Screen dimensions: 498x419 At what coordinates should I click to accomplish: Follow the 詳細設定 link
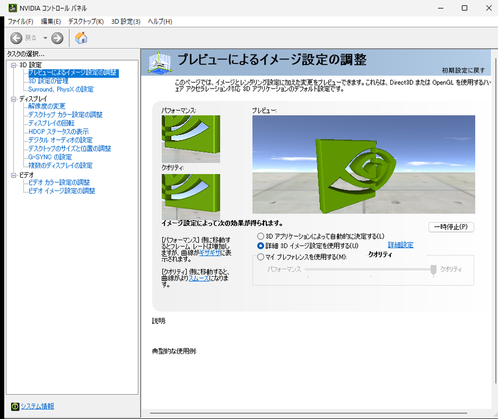tap(401, 245)
